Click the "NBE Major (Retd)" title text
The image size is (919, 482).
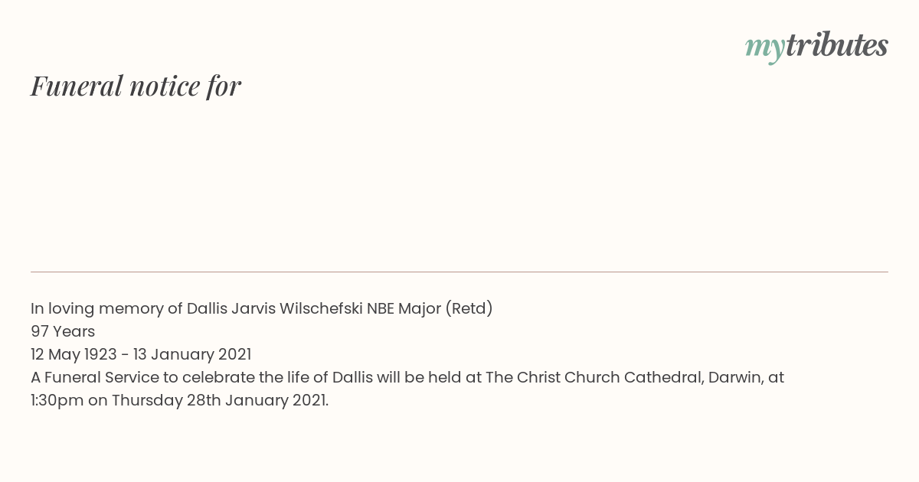[430, 308]
